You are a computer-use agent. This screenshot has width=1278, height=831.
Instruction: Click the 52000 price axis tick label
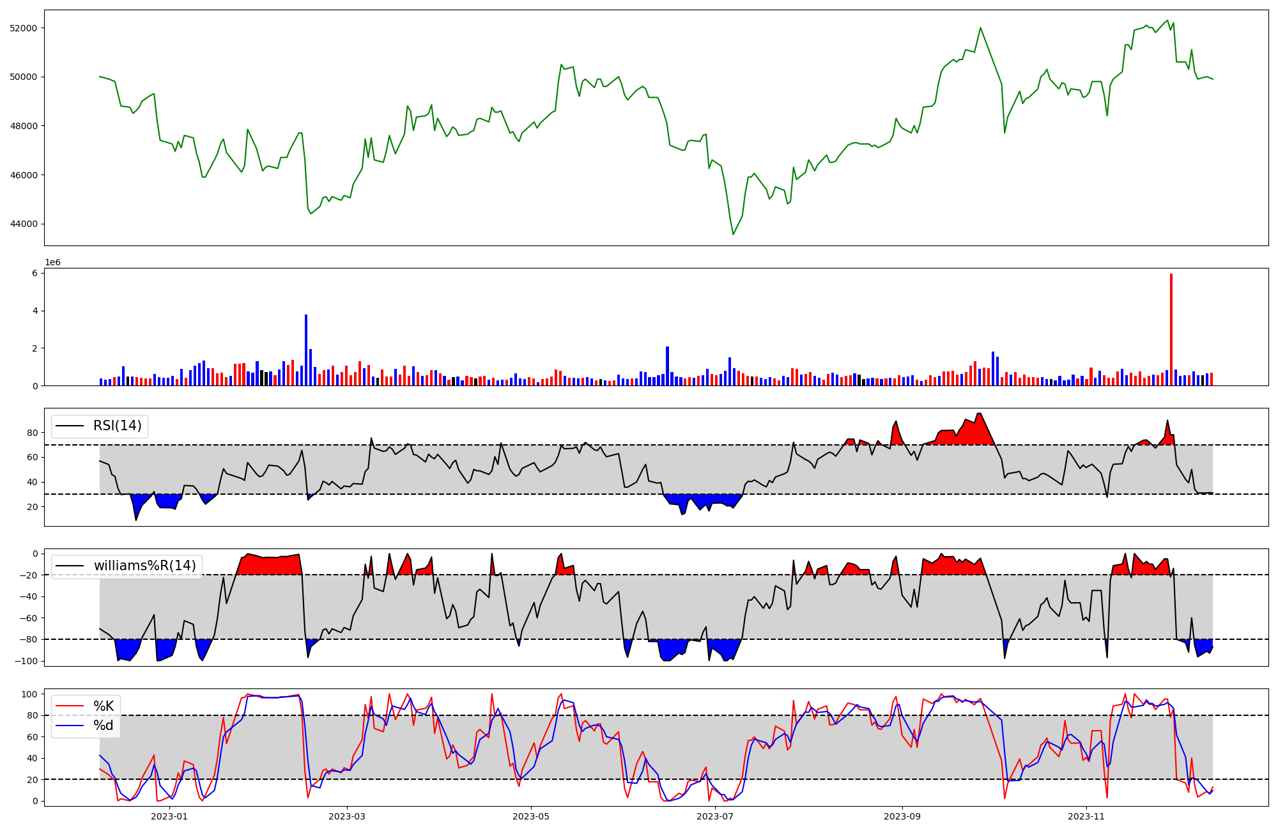(x=24, y=28)
